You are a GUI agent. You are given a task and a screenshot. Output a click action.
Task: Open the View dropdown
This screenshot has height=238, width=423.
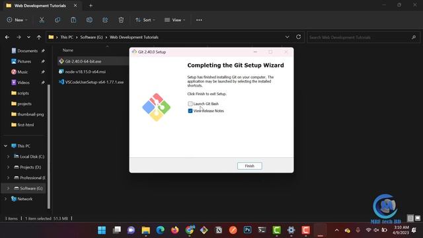[174, 20]
